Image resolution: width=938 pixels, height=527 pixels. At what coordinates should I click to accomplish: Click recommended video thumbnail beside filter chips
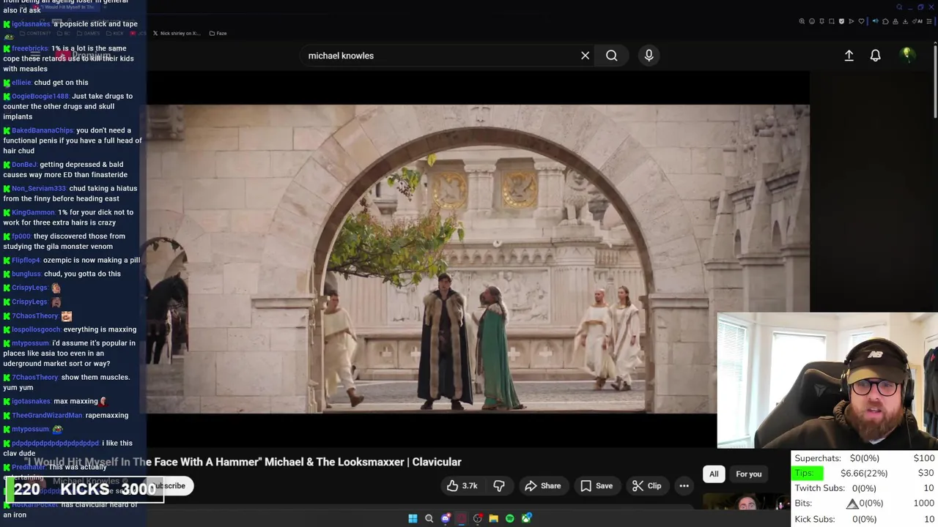pyautogui.click(x=745, y=503)
